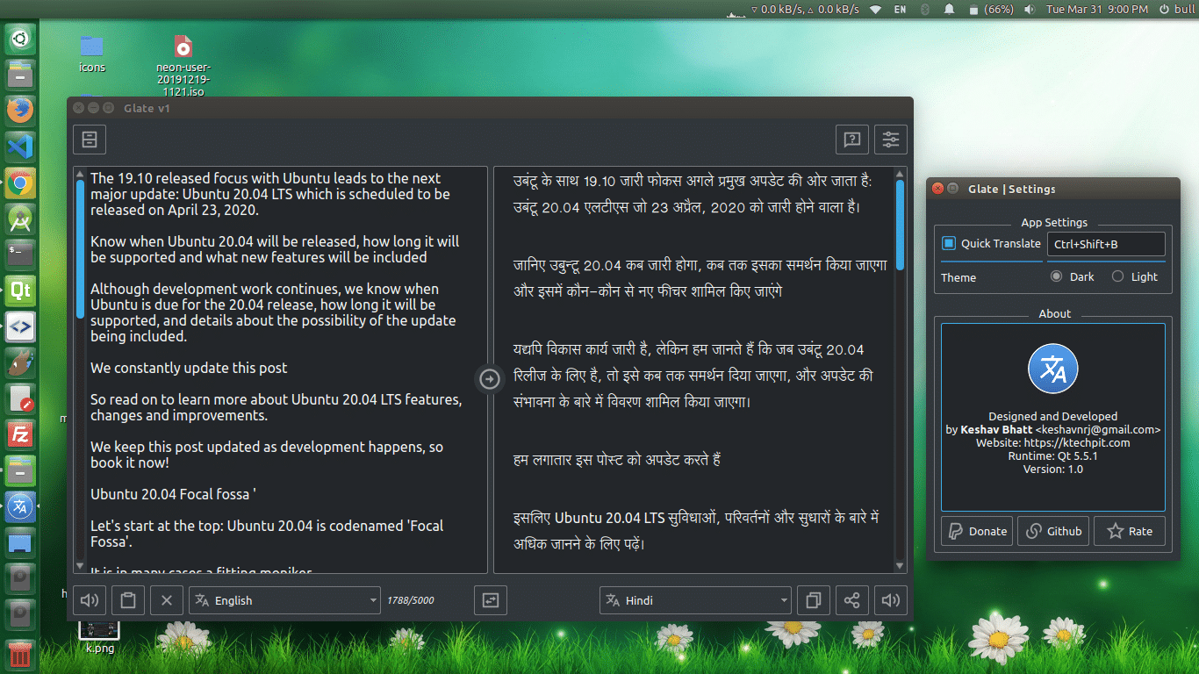
Task: Launch Firefox from the Ubuntu dock
Action: click(20, 110)
